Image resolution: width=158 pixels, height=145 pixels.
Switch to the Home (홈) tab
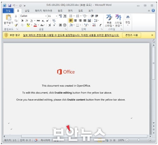(18, 11)
